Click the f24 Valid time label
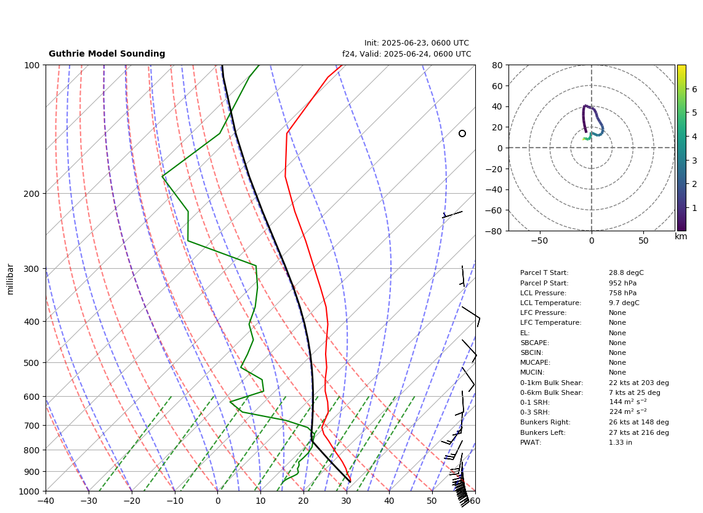Screen dimensions: 703x513 pos(407,54)
